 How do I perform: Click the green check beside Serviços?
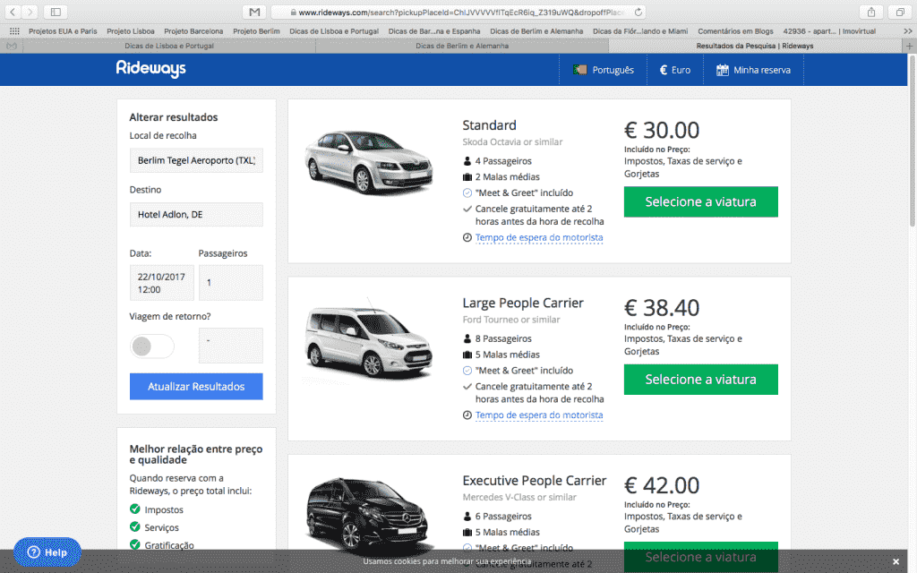[135, 526]
